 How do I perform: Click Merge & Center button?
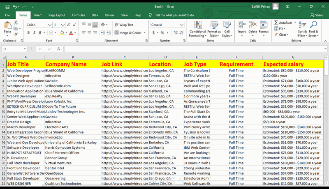(x=128, y=33)
